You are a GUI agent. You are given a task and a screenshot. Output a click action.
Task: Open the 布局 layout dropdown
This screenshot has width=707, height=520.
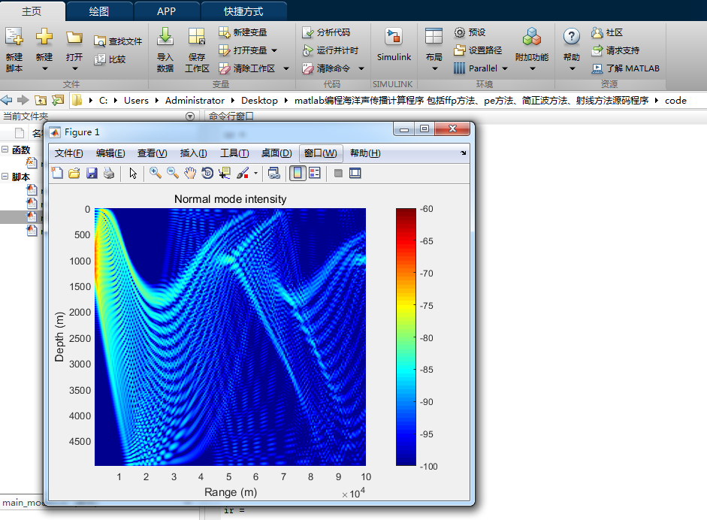pyautogui.click(x=434, y=50)
